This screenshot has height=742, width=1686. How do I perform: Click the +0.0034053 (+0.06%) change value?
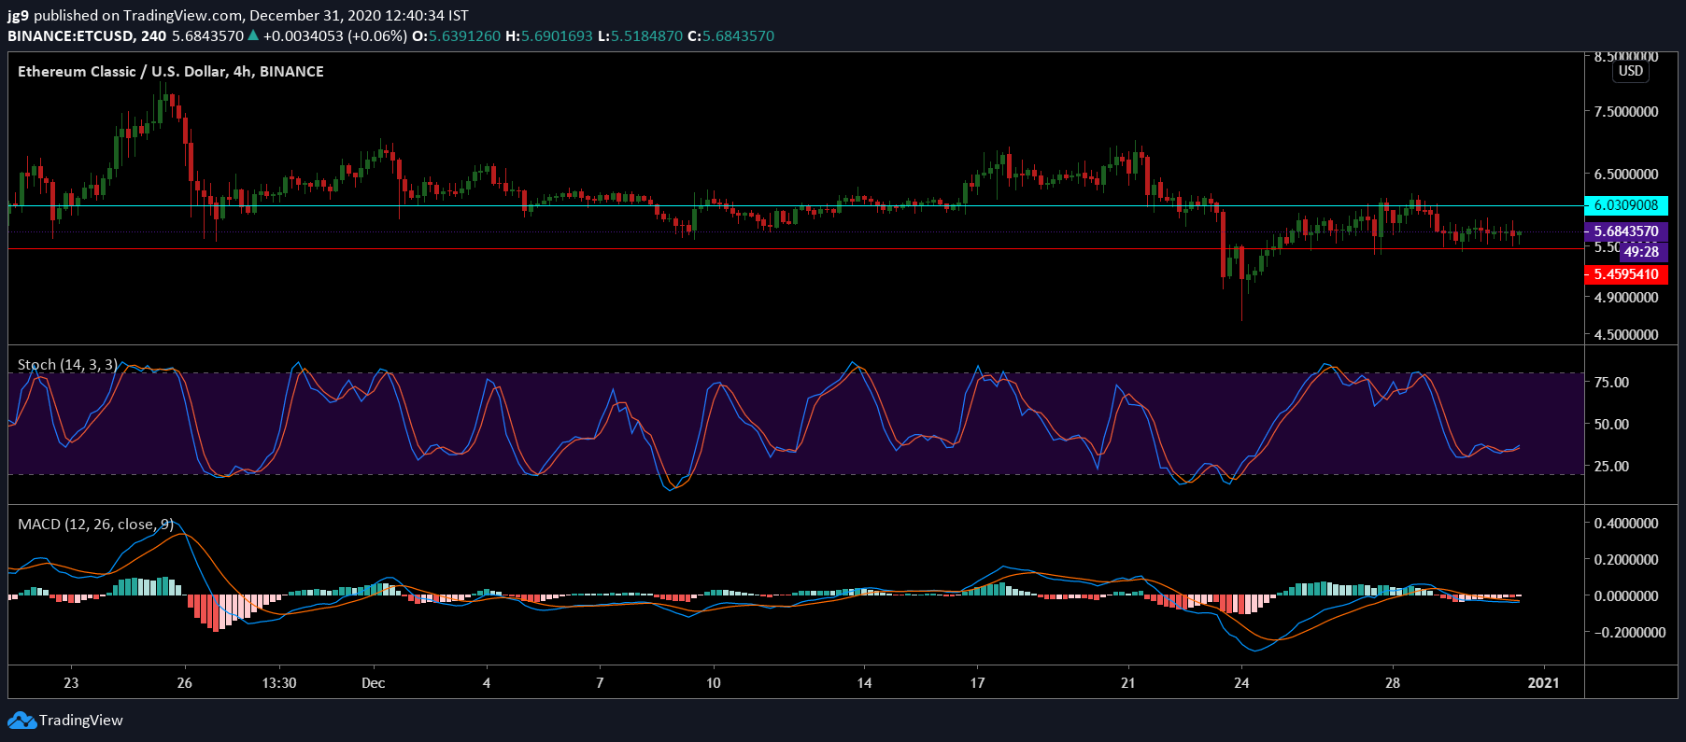tap(335, 36)
